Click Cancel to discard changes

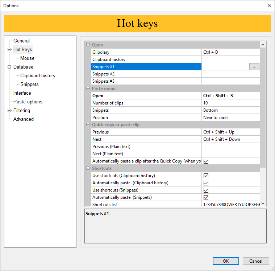pos(256,261)
